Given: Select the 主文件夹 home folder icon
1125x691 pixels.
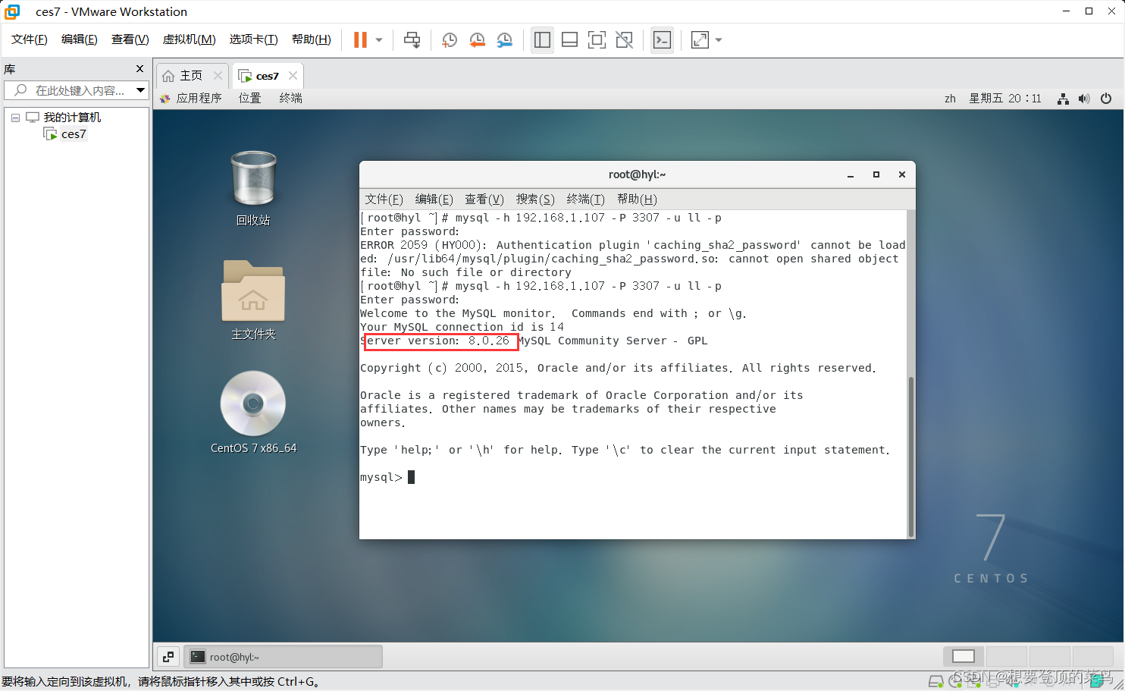Looking at the screenshot, I should [253, 300].
